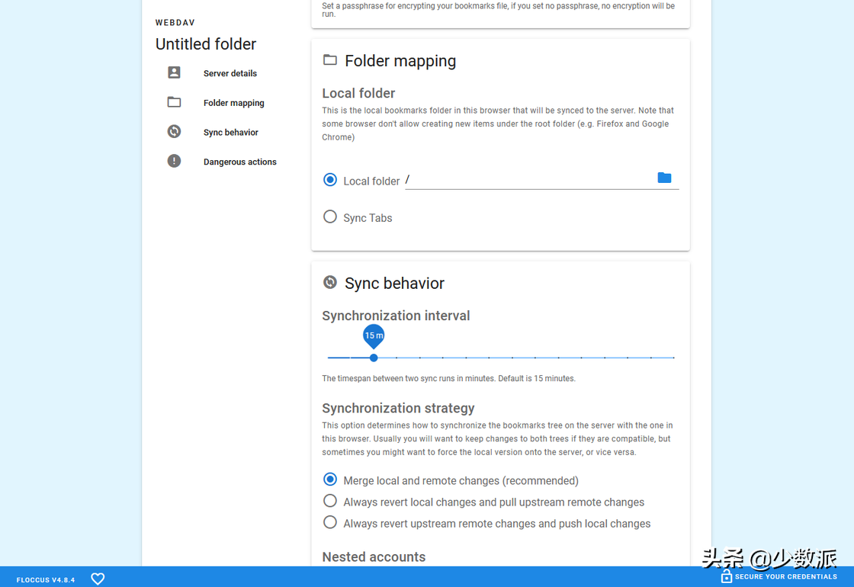Click the Server details person icon
This screenshot has width=854, height=587.
174,72
